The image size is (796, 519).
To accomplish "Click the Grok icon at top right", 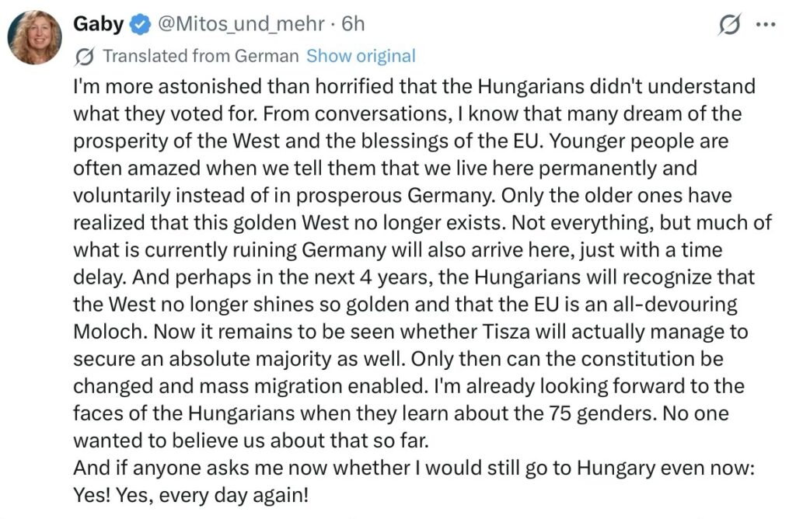I will coord(729,25).
